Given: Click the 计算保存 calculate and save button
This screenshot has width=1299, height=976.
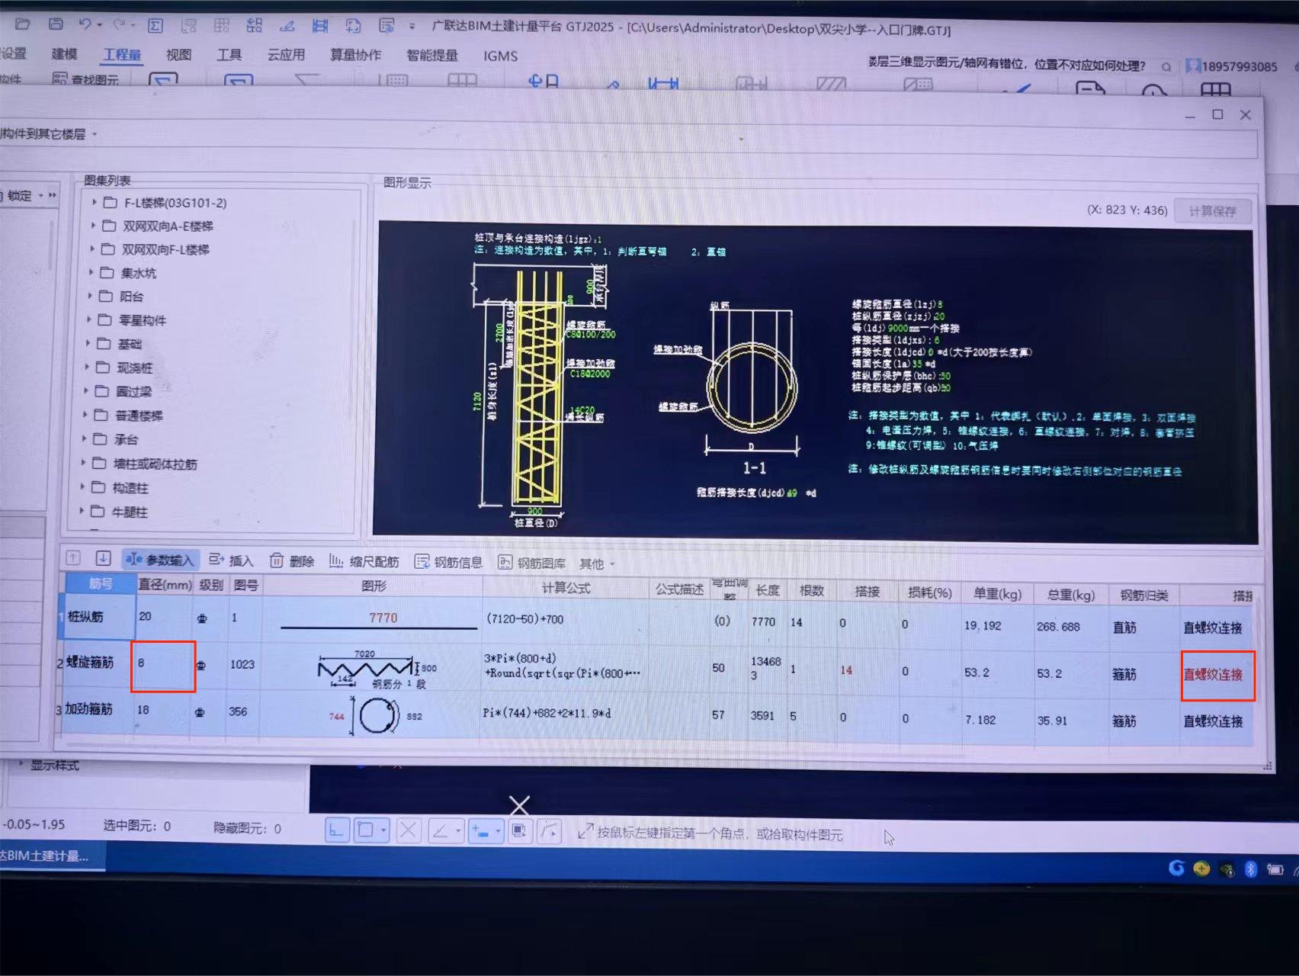Looking at the screenshot, I should pos(1212,211).
